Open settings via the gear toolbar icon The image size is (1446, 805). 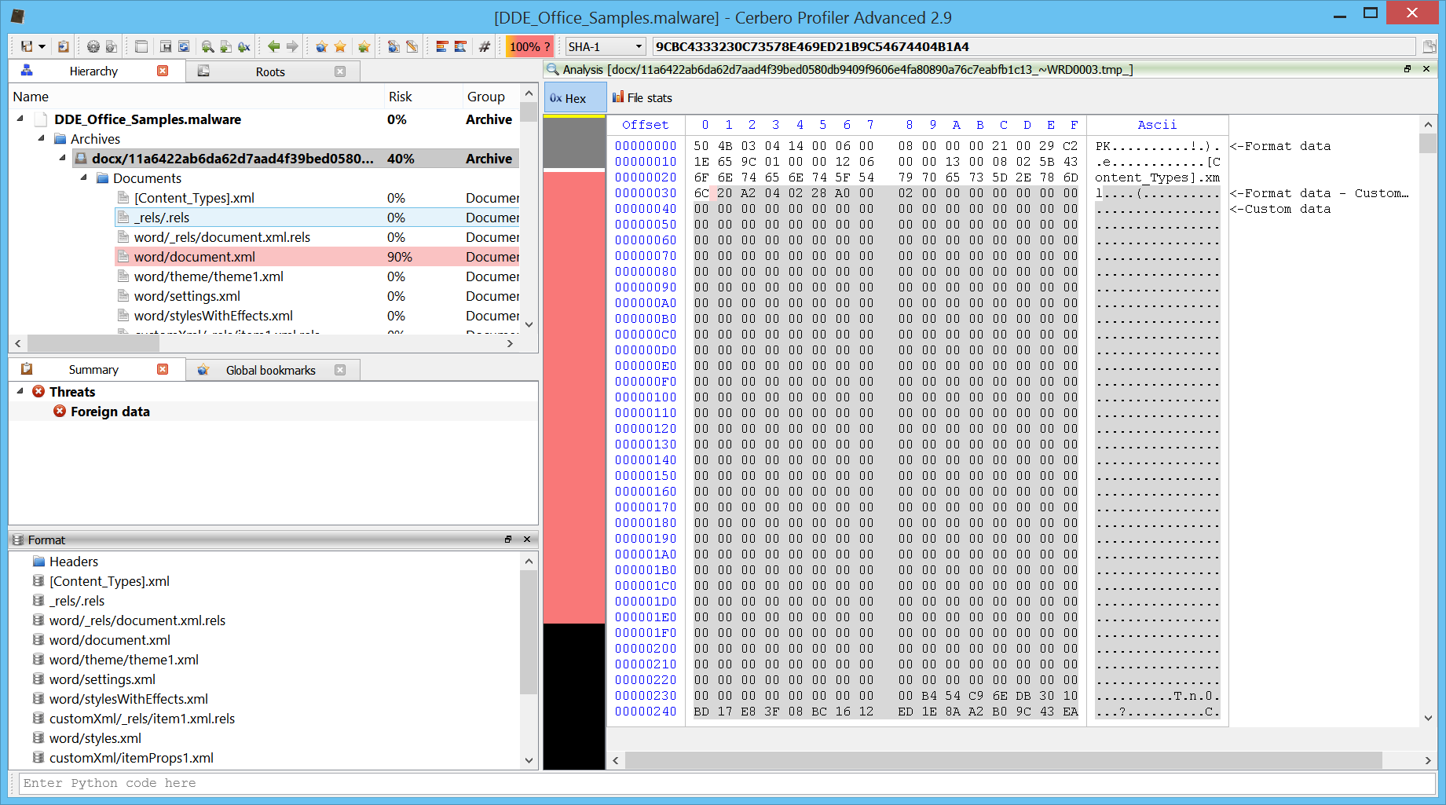93,46
